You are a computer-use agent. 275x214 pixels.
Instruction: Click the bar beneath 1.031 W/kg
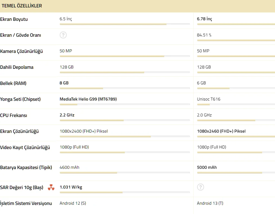pyautogui.click(x=124, y=193)
